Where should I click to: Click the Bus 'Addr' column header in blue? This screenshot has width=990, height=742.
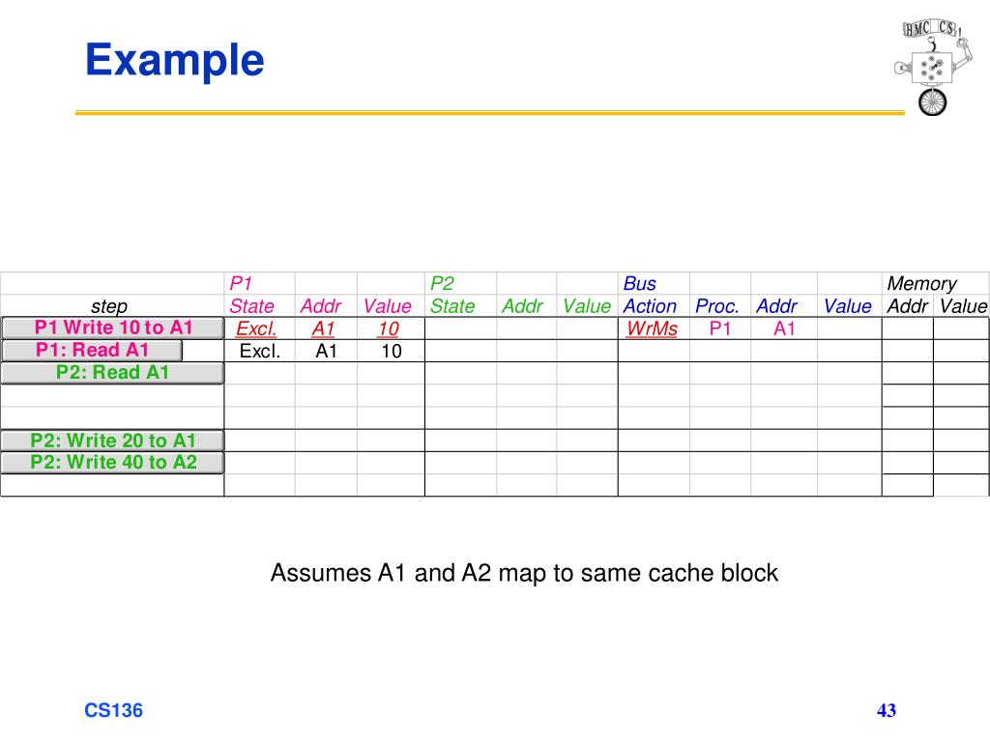tap(776, 306)
